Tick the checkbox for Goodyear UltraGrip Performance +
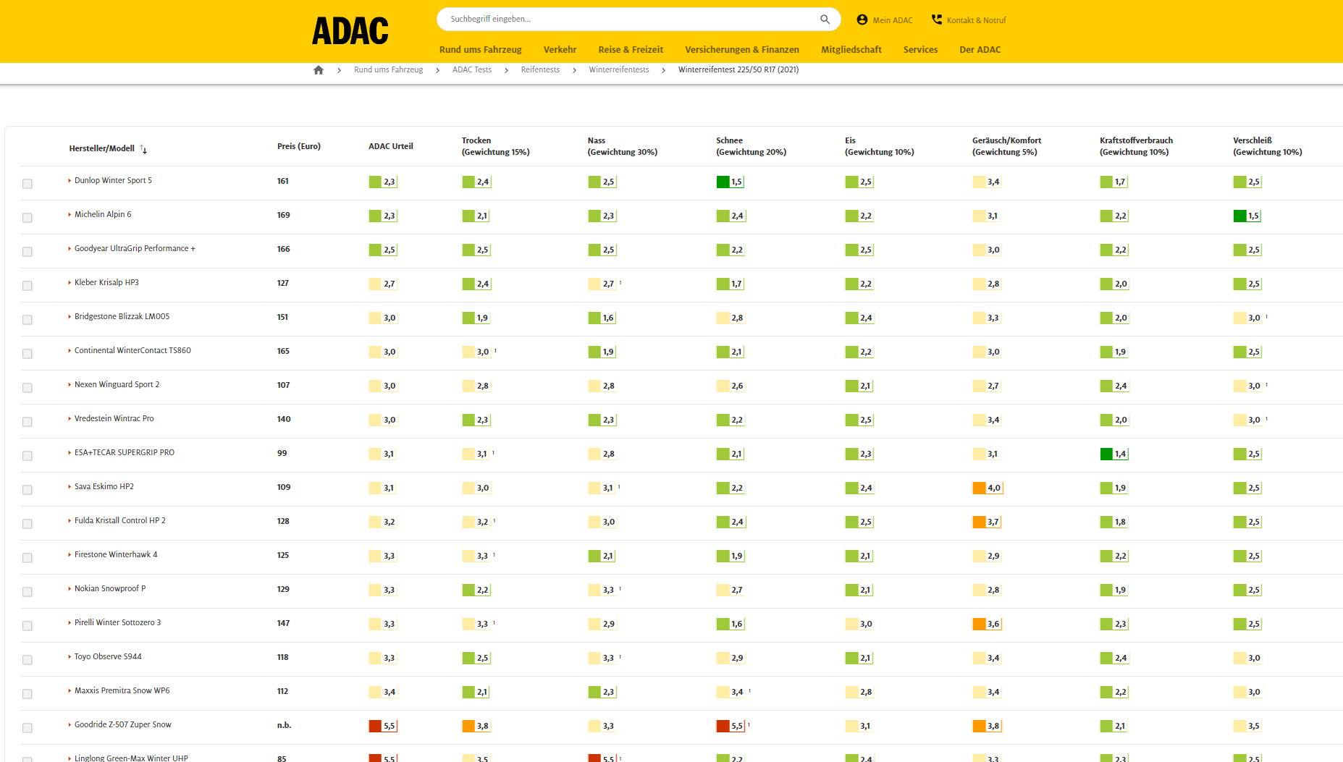Image resolution: width=1343 pixels, height=762 pixels. click(x=28, y=252)
